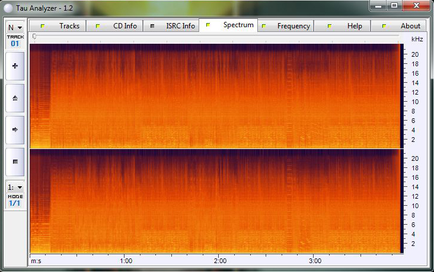Click the eject disc button
Viewport: 434px width, 272px height.
click(x=15, y=98)
